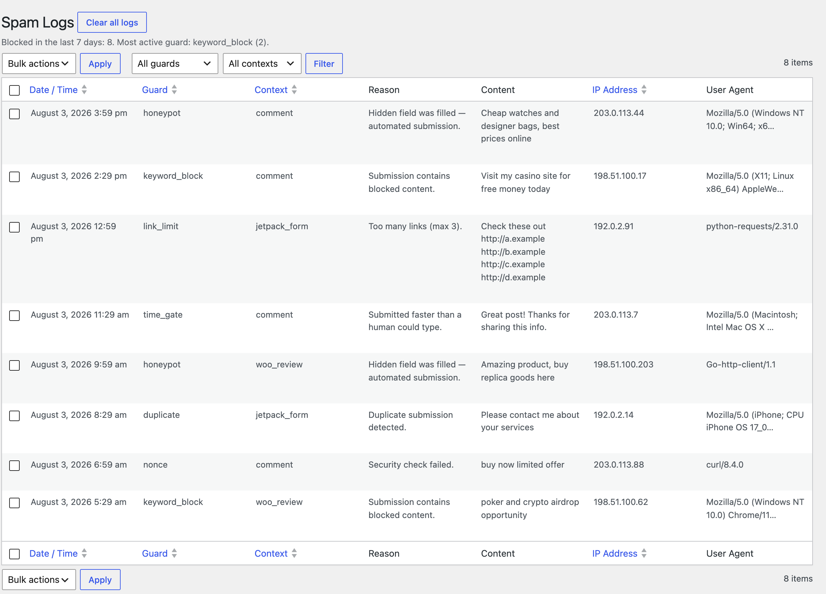Click sort arrows next to top IP Address header

pos(644,90)
